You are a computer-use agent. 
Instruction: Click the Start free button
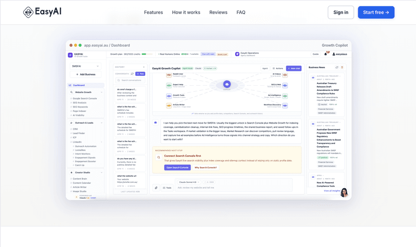376,13
